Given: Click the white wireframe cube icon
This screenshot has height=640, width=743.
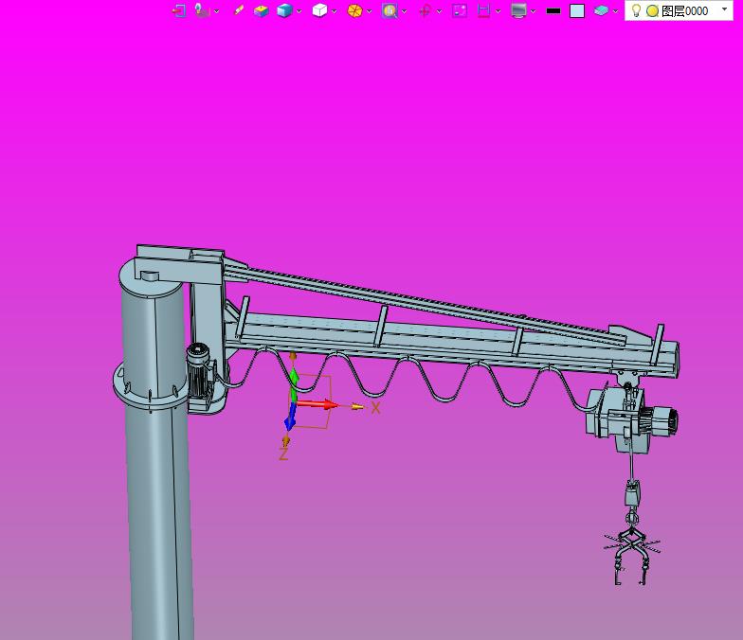Looking at the screenshot, I should 320,10.
